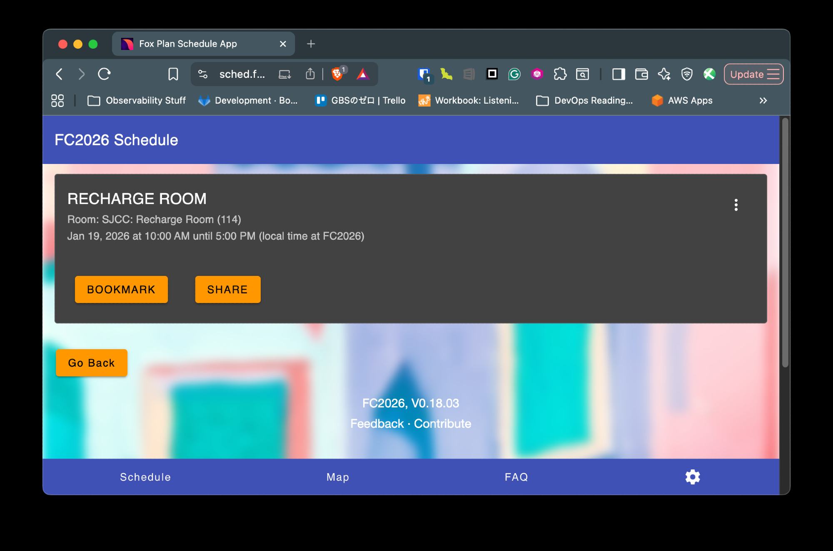Open the Brave Wallet icon
The image size is (833, 551).
(641, 74)
